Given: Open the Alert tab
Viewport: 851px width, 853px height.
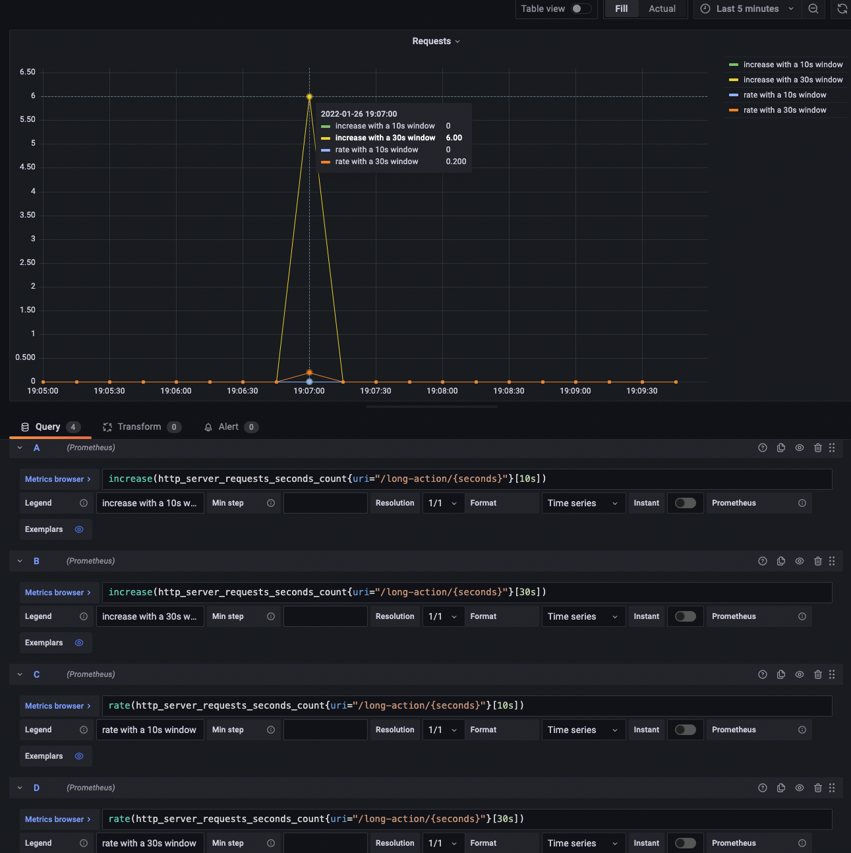Looking at the screenshot, I should click(x=227, y=426).
